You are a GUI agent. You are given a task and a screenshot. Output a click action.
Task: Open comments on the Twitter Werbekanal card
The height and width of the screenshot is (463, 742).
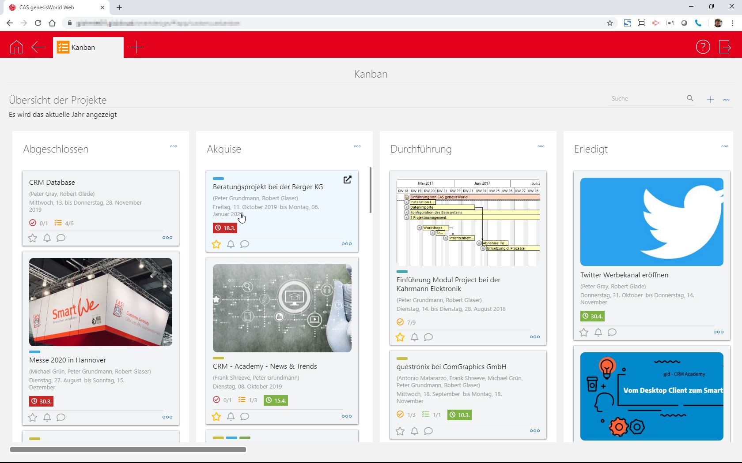point(612,332)
